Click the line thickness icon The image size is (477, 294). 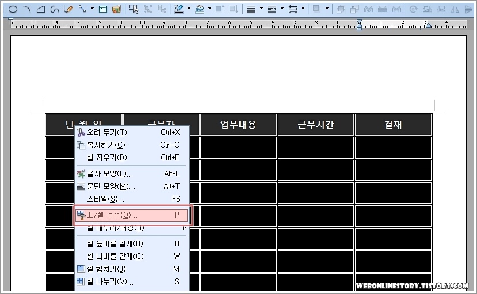coord(251,9)
